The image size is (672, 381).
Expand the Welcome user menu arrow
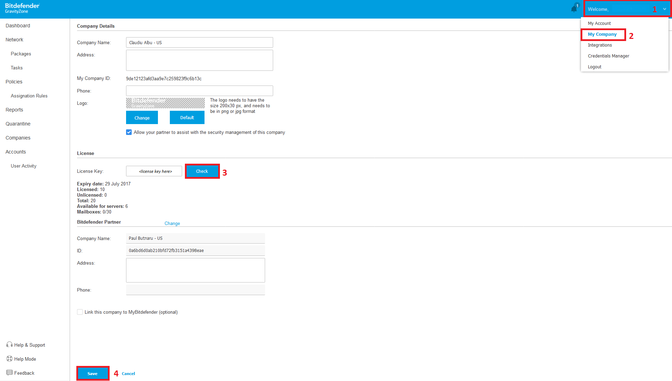[x=664, y=9]
